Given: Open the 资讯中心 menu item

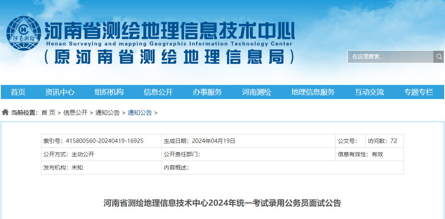Looking at the screenshot, I should [60, 92].
